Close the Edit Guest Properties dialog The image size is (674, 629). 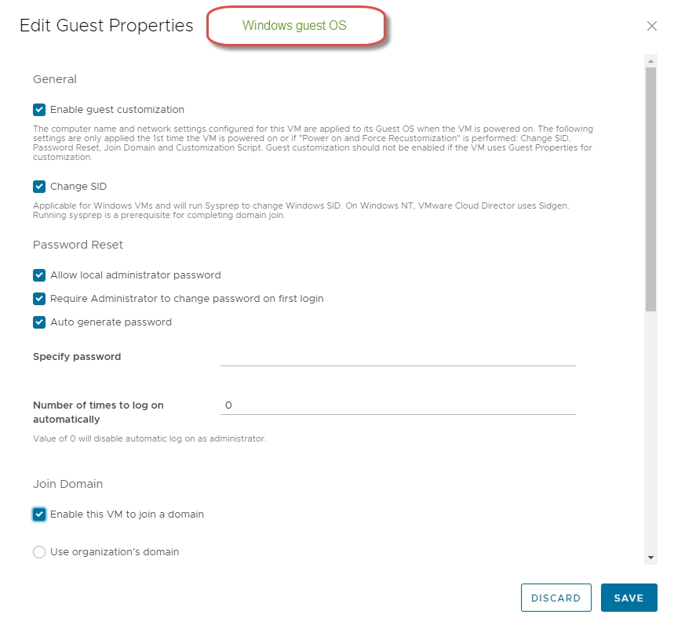(x=651, y=26)
